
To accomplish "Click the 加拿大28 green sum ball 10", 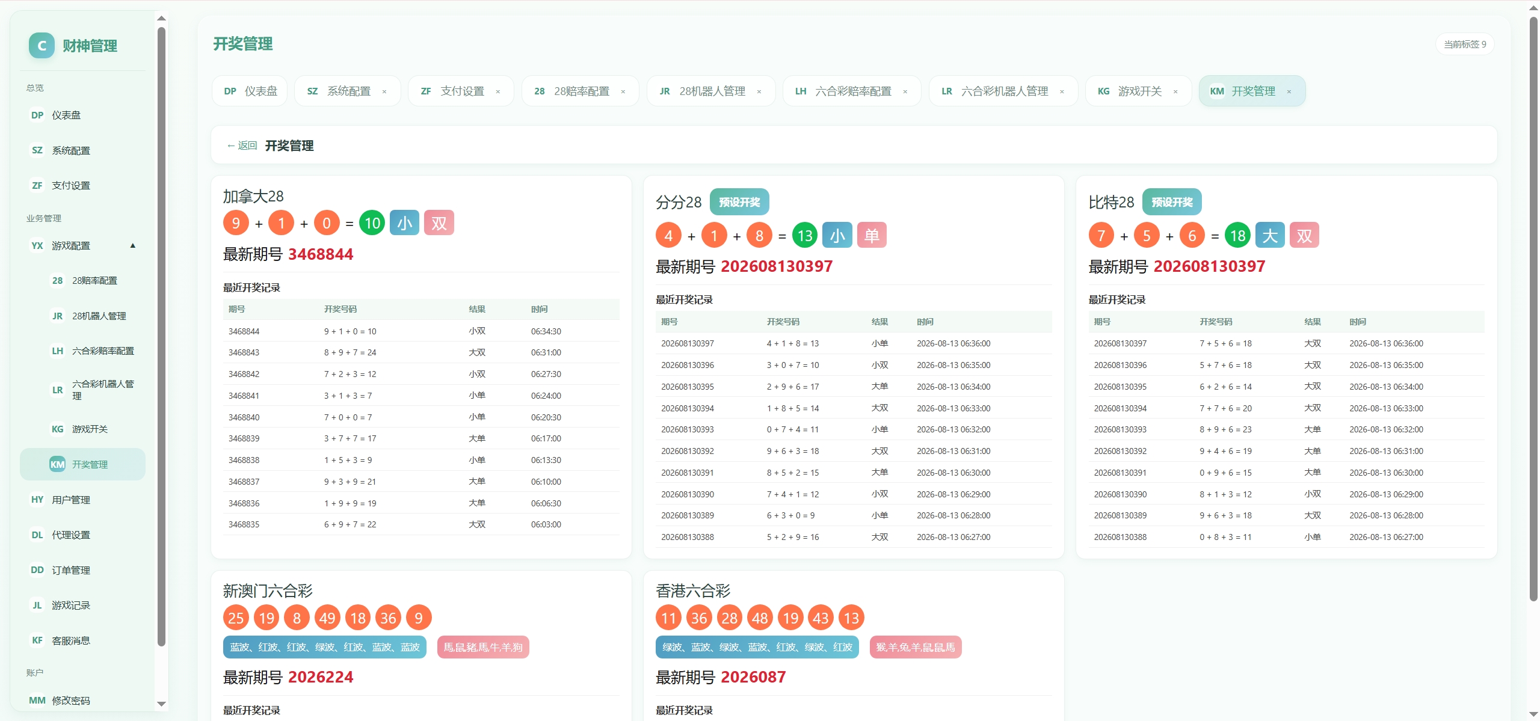I will point(372,223).
